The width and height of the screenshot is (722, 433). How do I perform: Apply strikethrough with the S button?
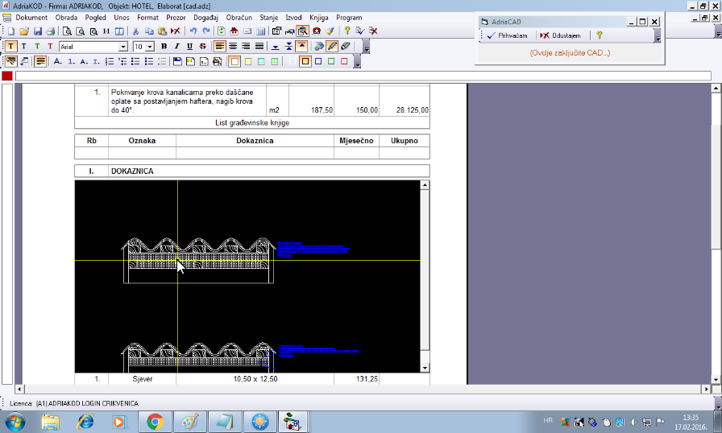click(x=202, y=47)
